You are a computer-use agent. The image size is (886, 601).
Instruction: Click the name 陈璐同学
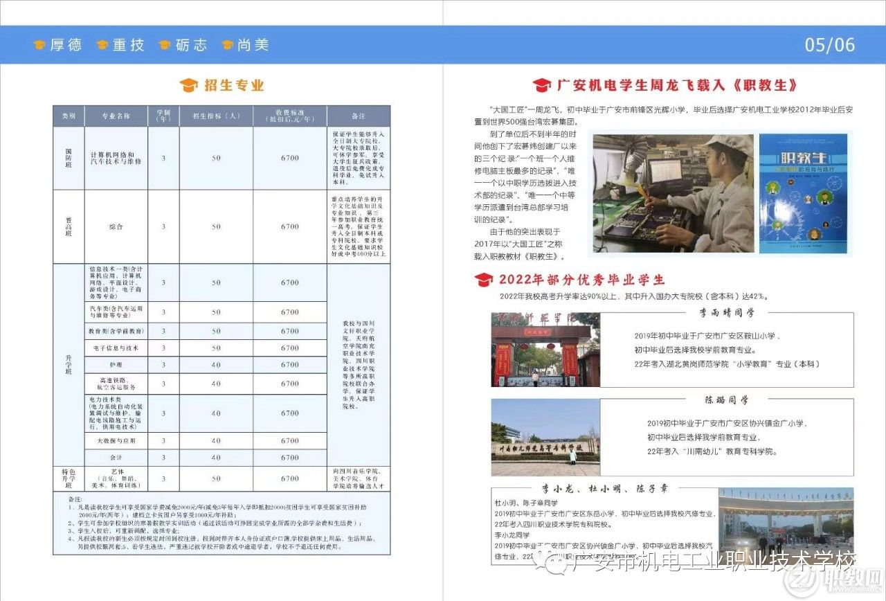(x=726, y=400)
